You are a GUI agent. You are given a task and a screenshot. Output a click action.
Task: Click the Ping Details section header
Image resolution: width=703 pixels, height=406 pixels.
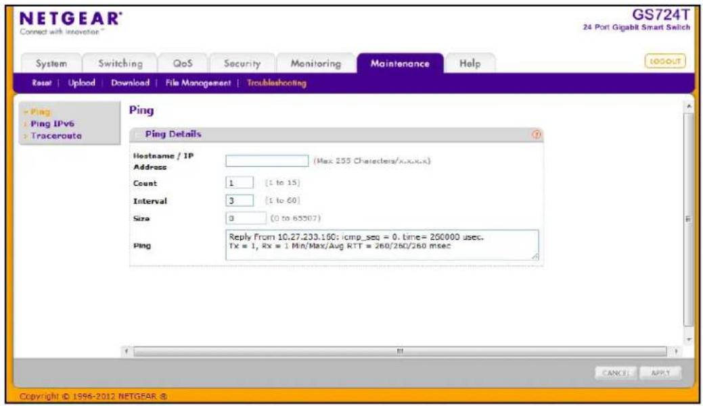click(336, 134)
